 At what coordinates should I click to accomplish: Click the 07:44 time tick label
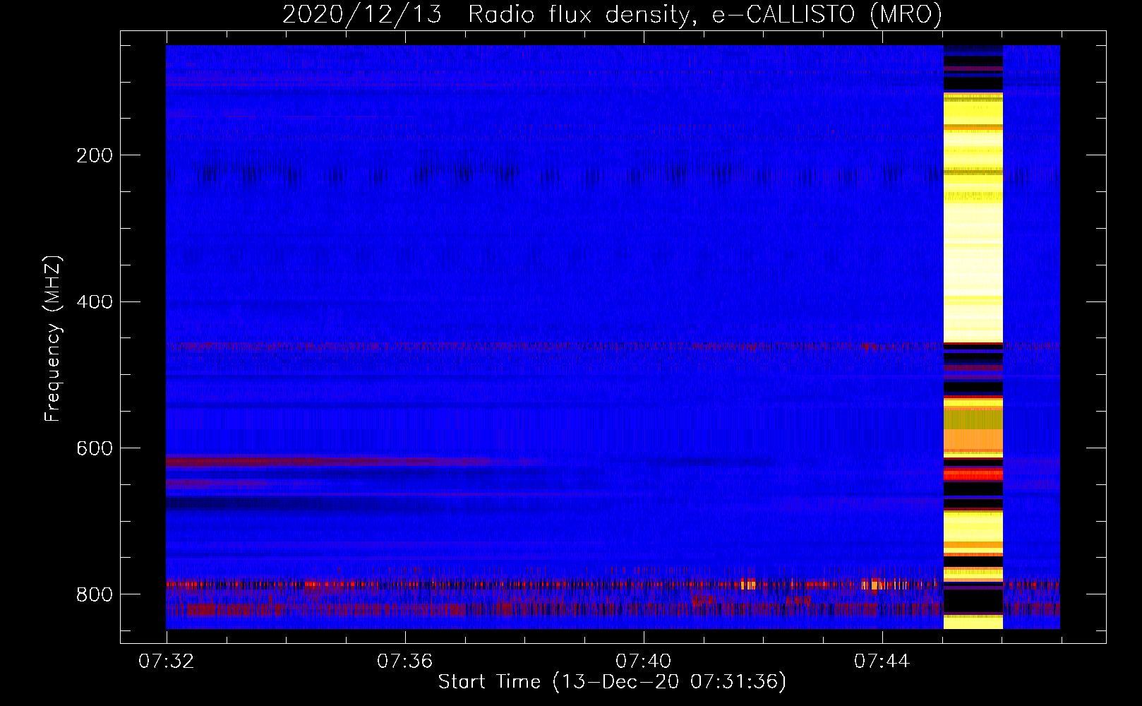[882, 662]
